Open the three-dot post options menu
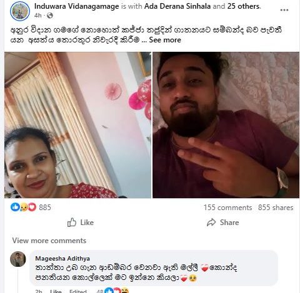 click(x=284, y=10)
